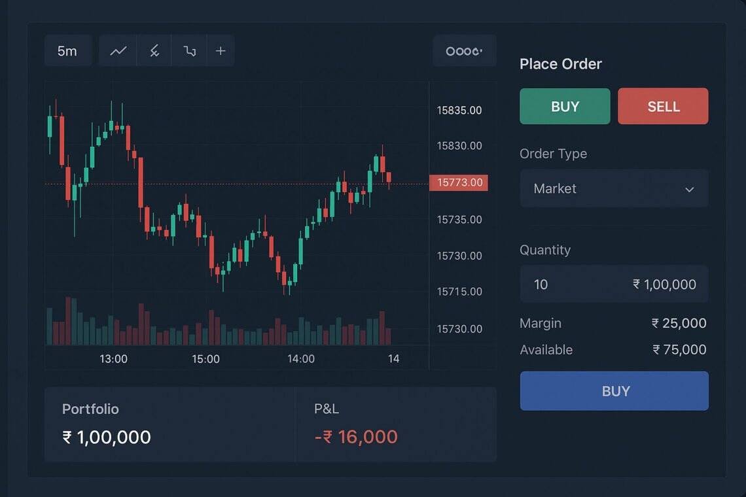Image resolution: width=746 pixels, height=497 pixels.
Task: Click the Margin ₹ 25,000 value
Action: (679, 323)
